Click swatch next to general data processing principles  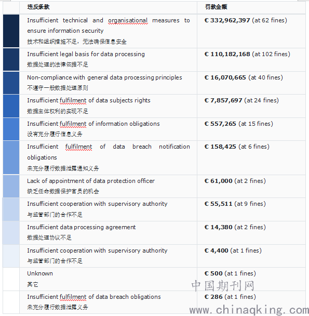[x=11, y=83]
